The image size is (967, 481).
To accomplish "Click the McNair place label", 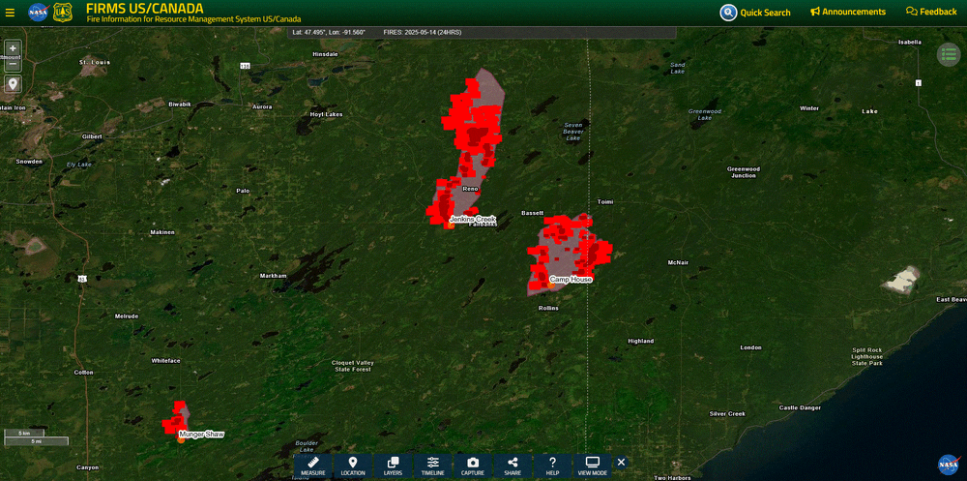I will pos(678,263).
